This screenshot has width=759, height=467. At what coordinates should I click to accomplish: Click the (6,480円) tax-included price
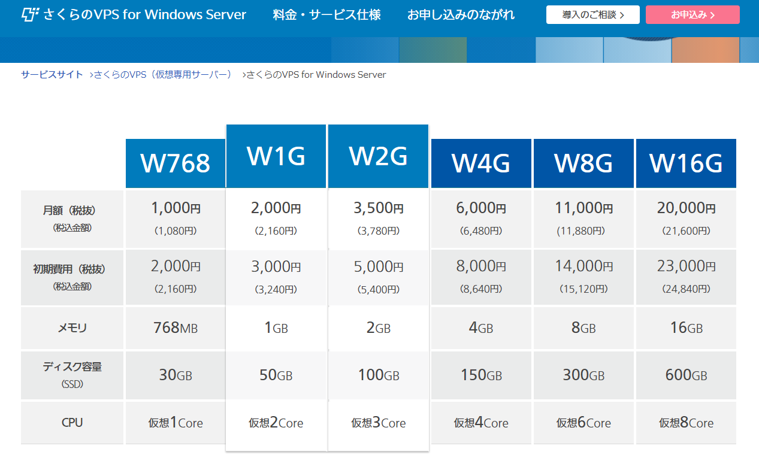481,231
